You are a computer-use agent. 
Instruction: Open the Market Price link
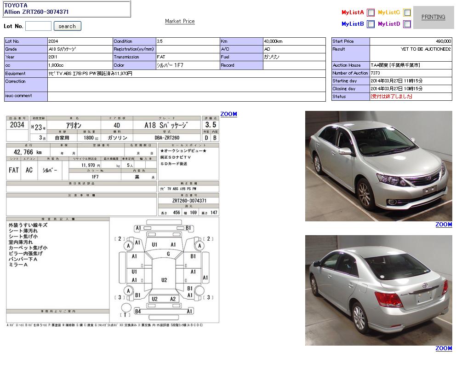[180, 21]
